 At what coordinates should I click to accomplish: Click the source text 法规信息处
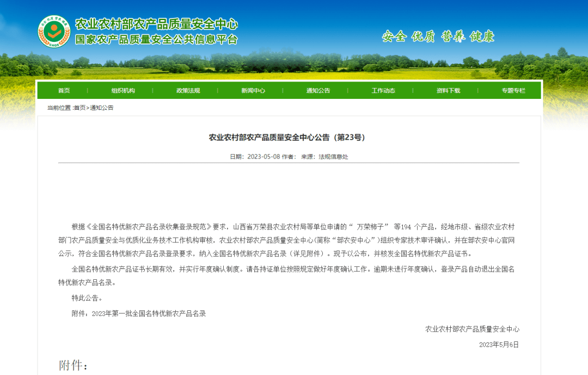(x=333, y=157)
